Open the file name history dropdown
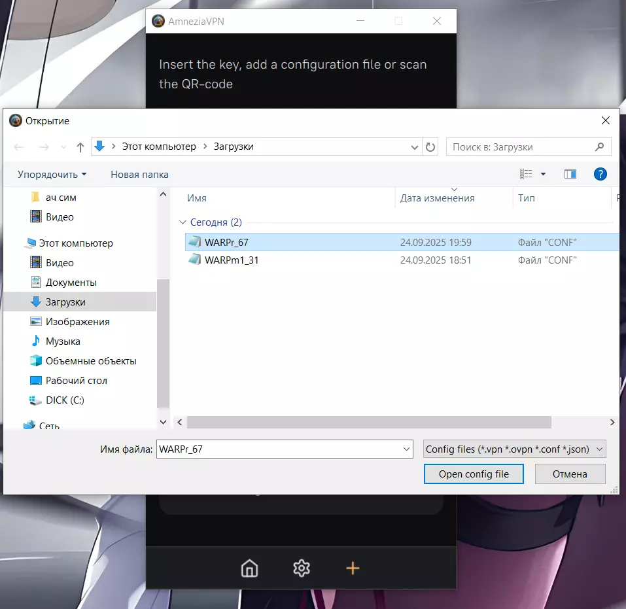Image resolution: width=626 pixels, height=609 pixels. [406, 449]
